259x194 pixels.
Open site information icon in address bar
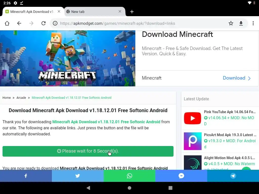pyautogui.click(x=55, y=23)
